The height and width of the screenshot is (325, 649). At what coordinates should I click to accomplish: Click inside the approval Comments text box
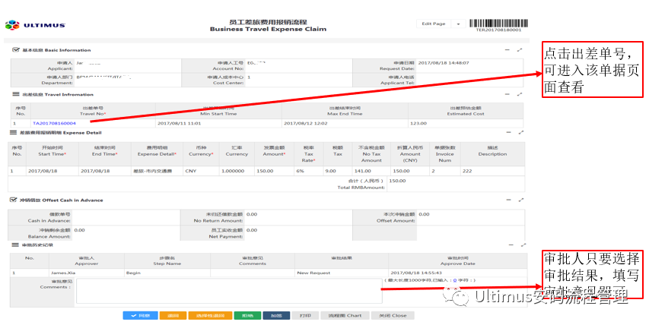click(229, 291)
